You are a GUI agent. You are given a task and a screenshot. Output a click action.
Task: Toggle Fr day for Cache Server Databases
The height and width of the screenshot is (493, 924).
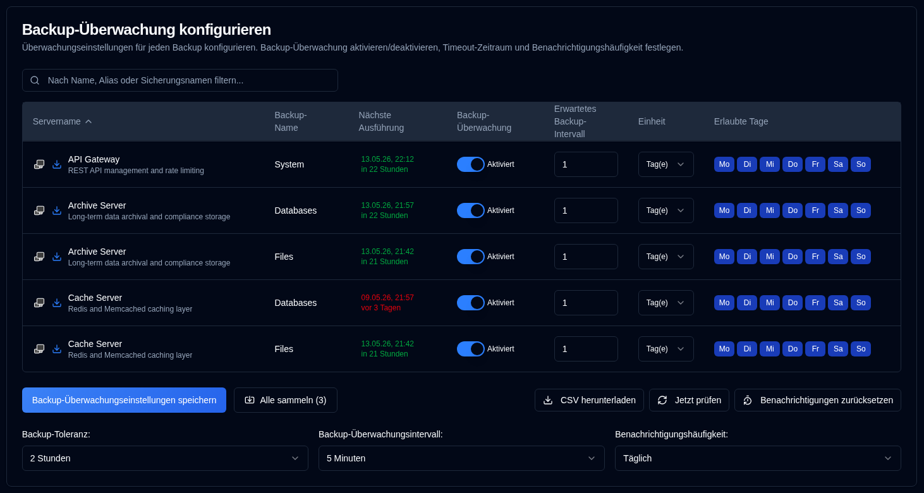coord(815,303)
